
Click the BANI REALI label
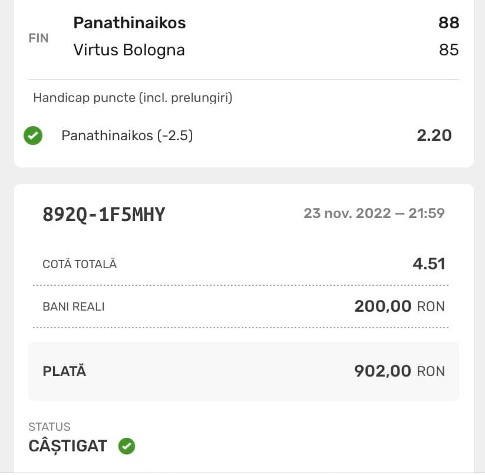[74, 307]
